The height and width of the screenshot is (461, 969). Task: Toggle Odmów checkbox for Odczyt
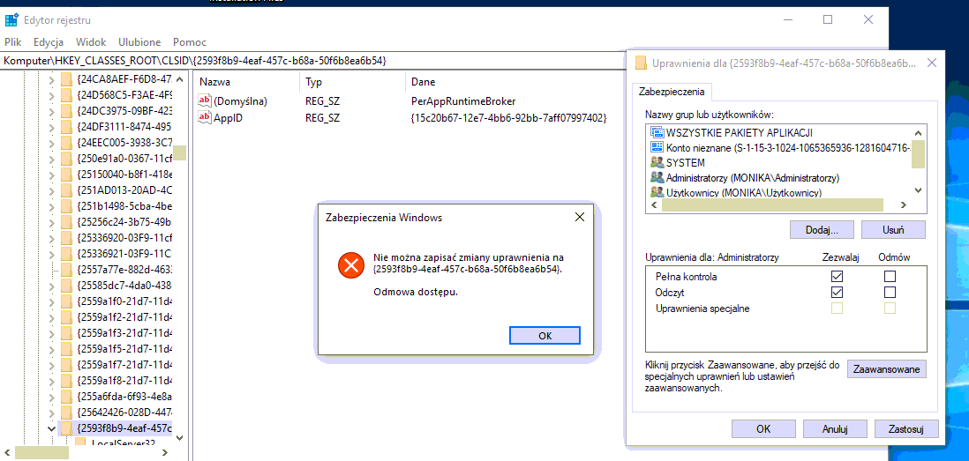tap(890, 292)
